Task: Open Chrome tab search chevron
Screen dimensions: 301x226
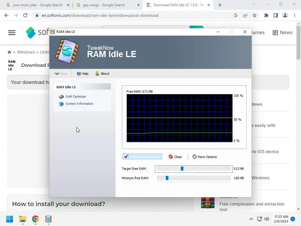Action: coord(254,4)
